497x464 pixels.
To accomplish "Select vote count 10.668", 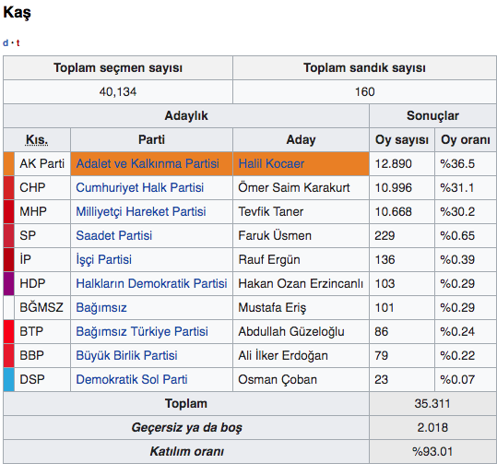I will [393, 211].
